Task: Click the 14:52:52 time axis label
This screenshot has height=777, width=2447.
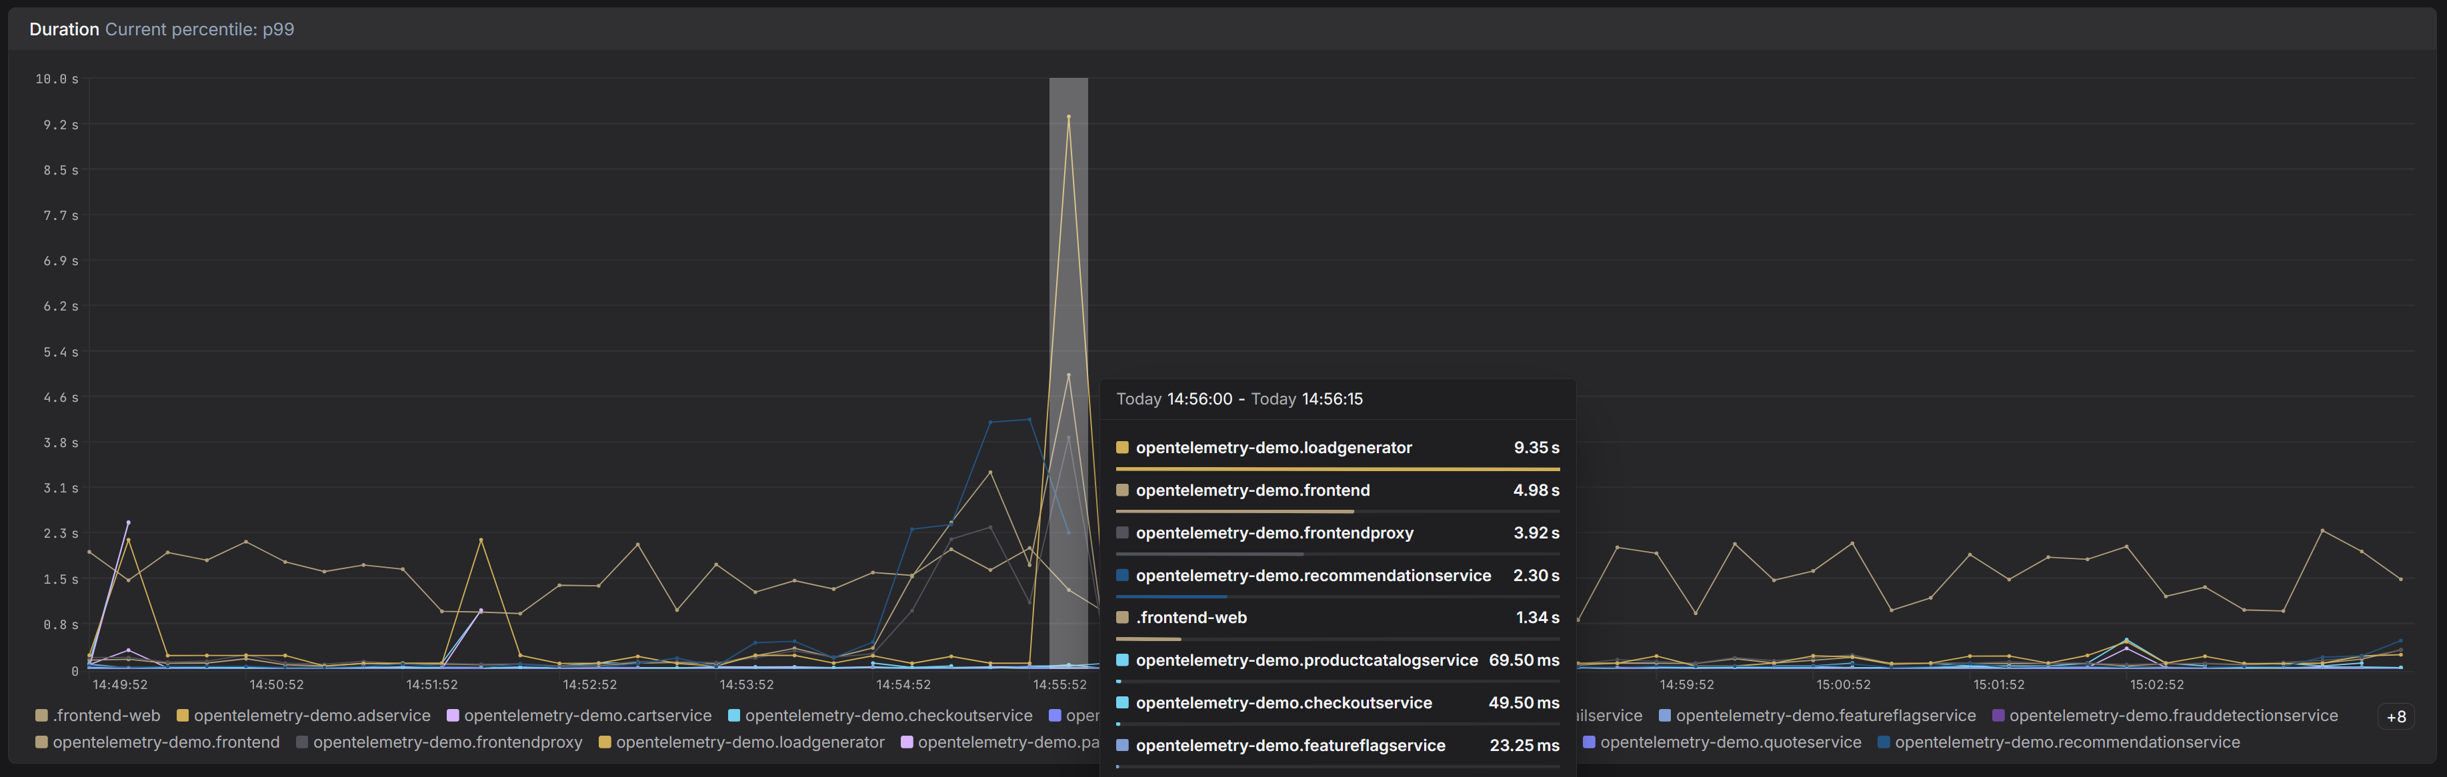Action: point(589,684)
